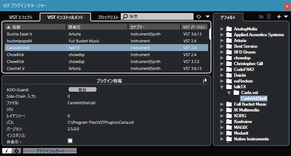
Task: Switch to the VST エフェクト tab
Action: point(21,17)
